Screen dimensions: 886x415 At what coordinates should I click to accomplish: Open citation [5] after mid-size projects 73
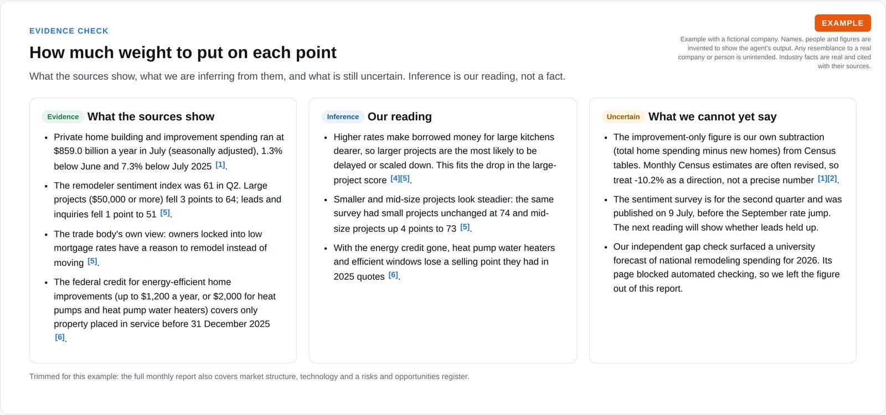465,227
